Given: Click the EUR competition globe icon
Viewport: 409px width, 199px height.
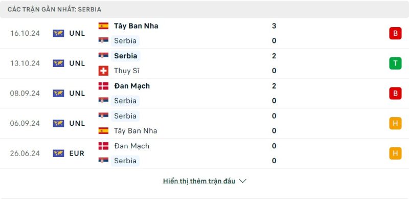Looking at the screenshot, I should pos(58,153).
